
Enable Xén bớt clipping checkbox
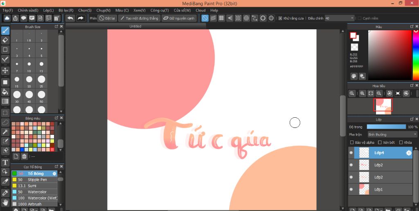(x=380, y=143)
